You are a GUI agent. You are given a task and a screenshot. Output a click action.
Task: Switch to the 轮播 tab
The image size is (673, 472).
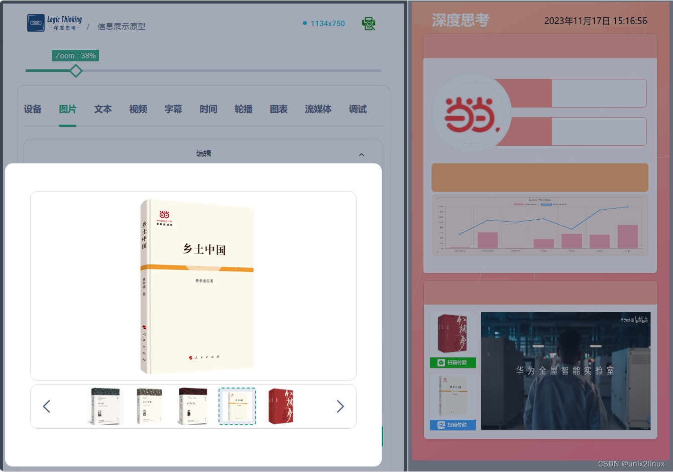[244, 109]
